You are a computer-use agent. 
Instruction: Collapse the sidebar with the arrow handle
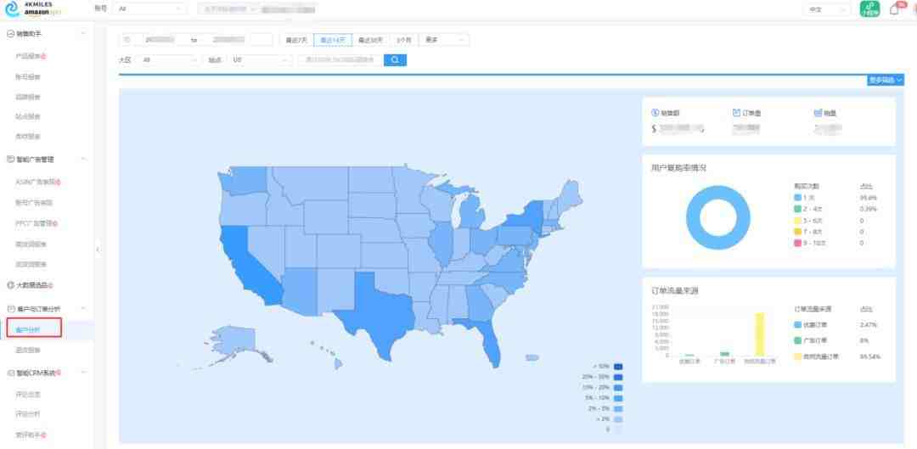[98, 250]
